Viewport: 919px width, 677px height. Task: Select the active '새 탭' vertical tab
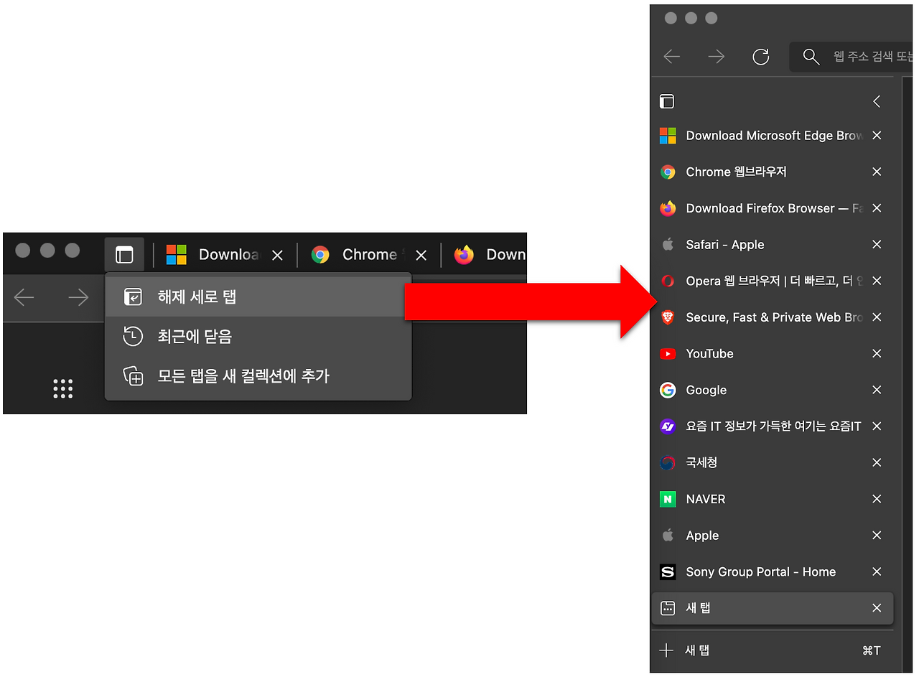pyautogui.click(x=772, y=609)
